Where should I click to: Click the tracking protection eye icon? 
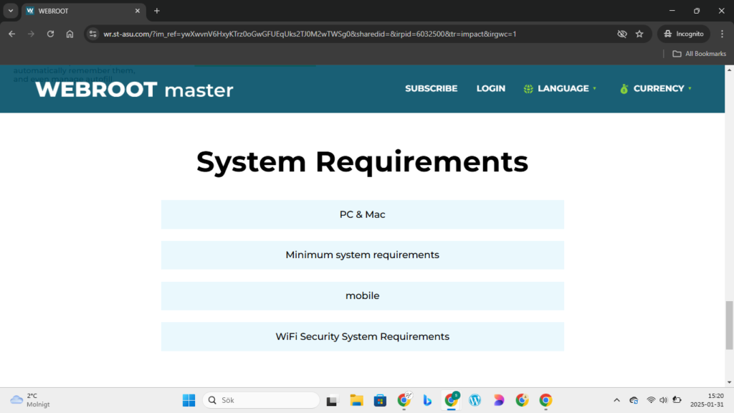point(621,34)
